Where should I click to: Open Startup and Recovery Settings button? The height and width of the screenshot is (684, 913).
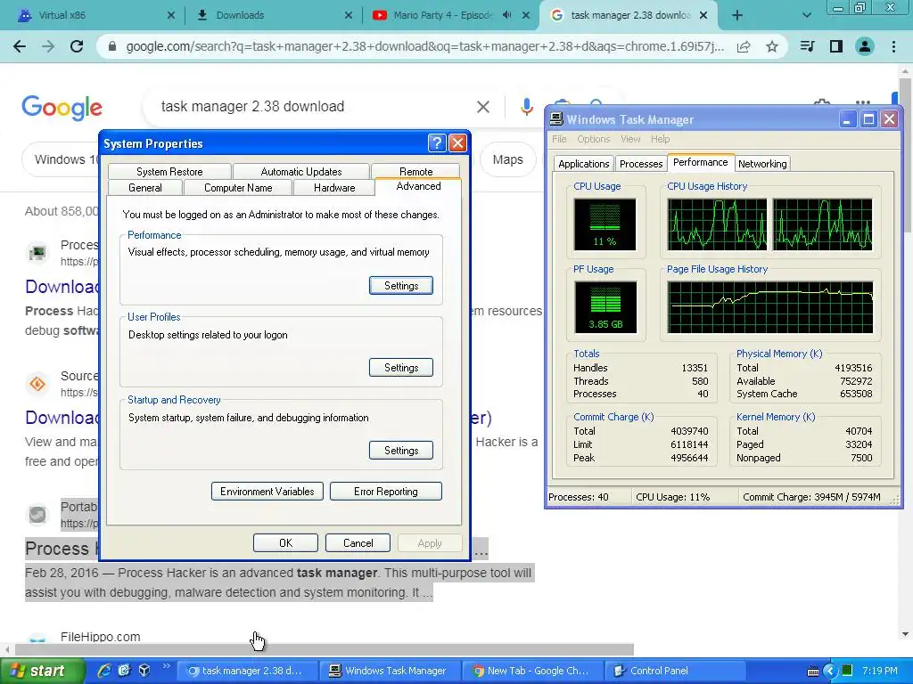[x=401, y=450]
